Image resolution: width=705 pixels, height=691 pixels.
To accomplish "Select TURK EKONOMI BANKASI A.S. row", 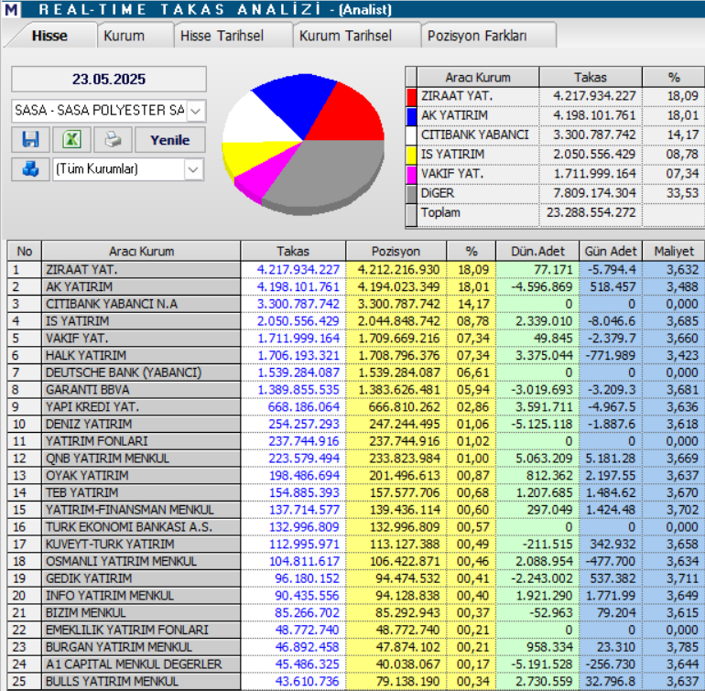I will coord(355,527).
